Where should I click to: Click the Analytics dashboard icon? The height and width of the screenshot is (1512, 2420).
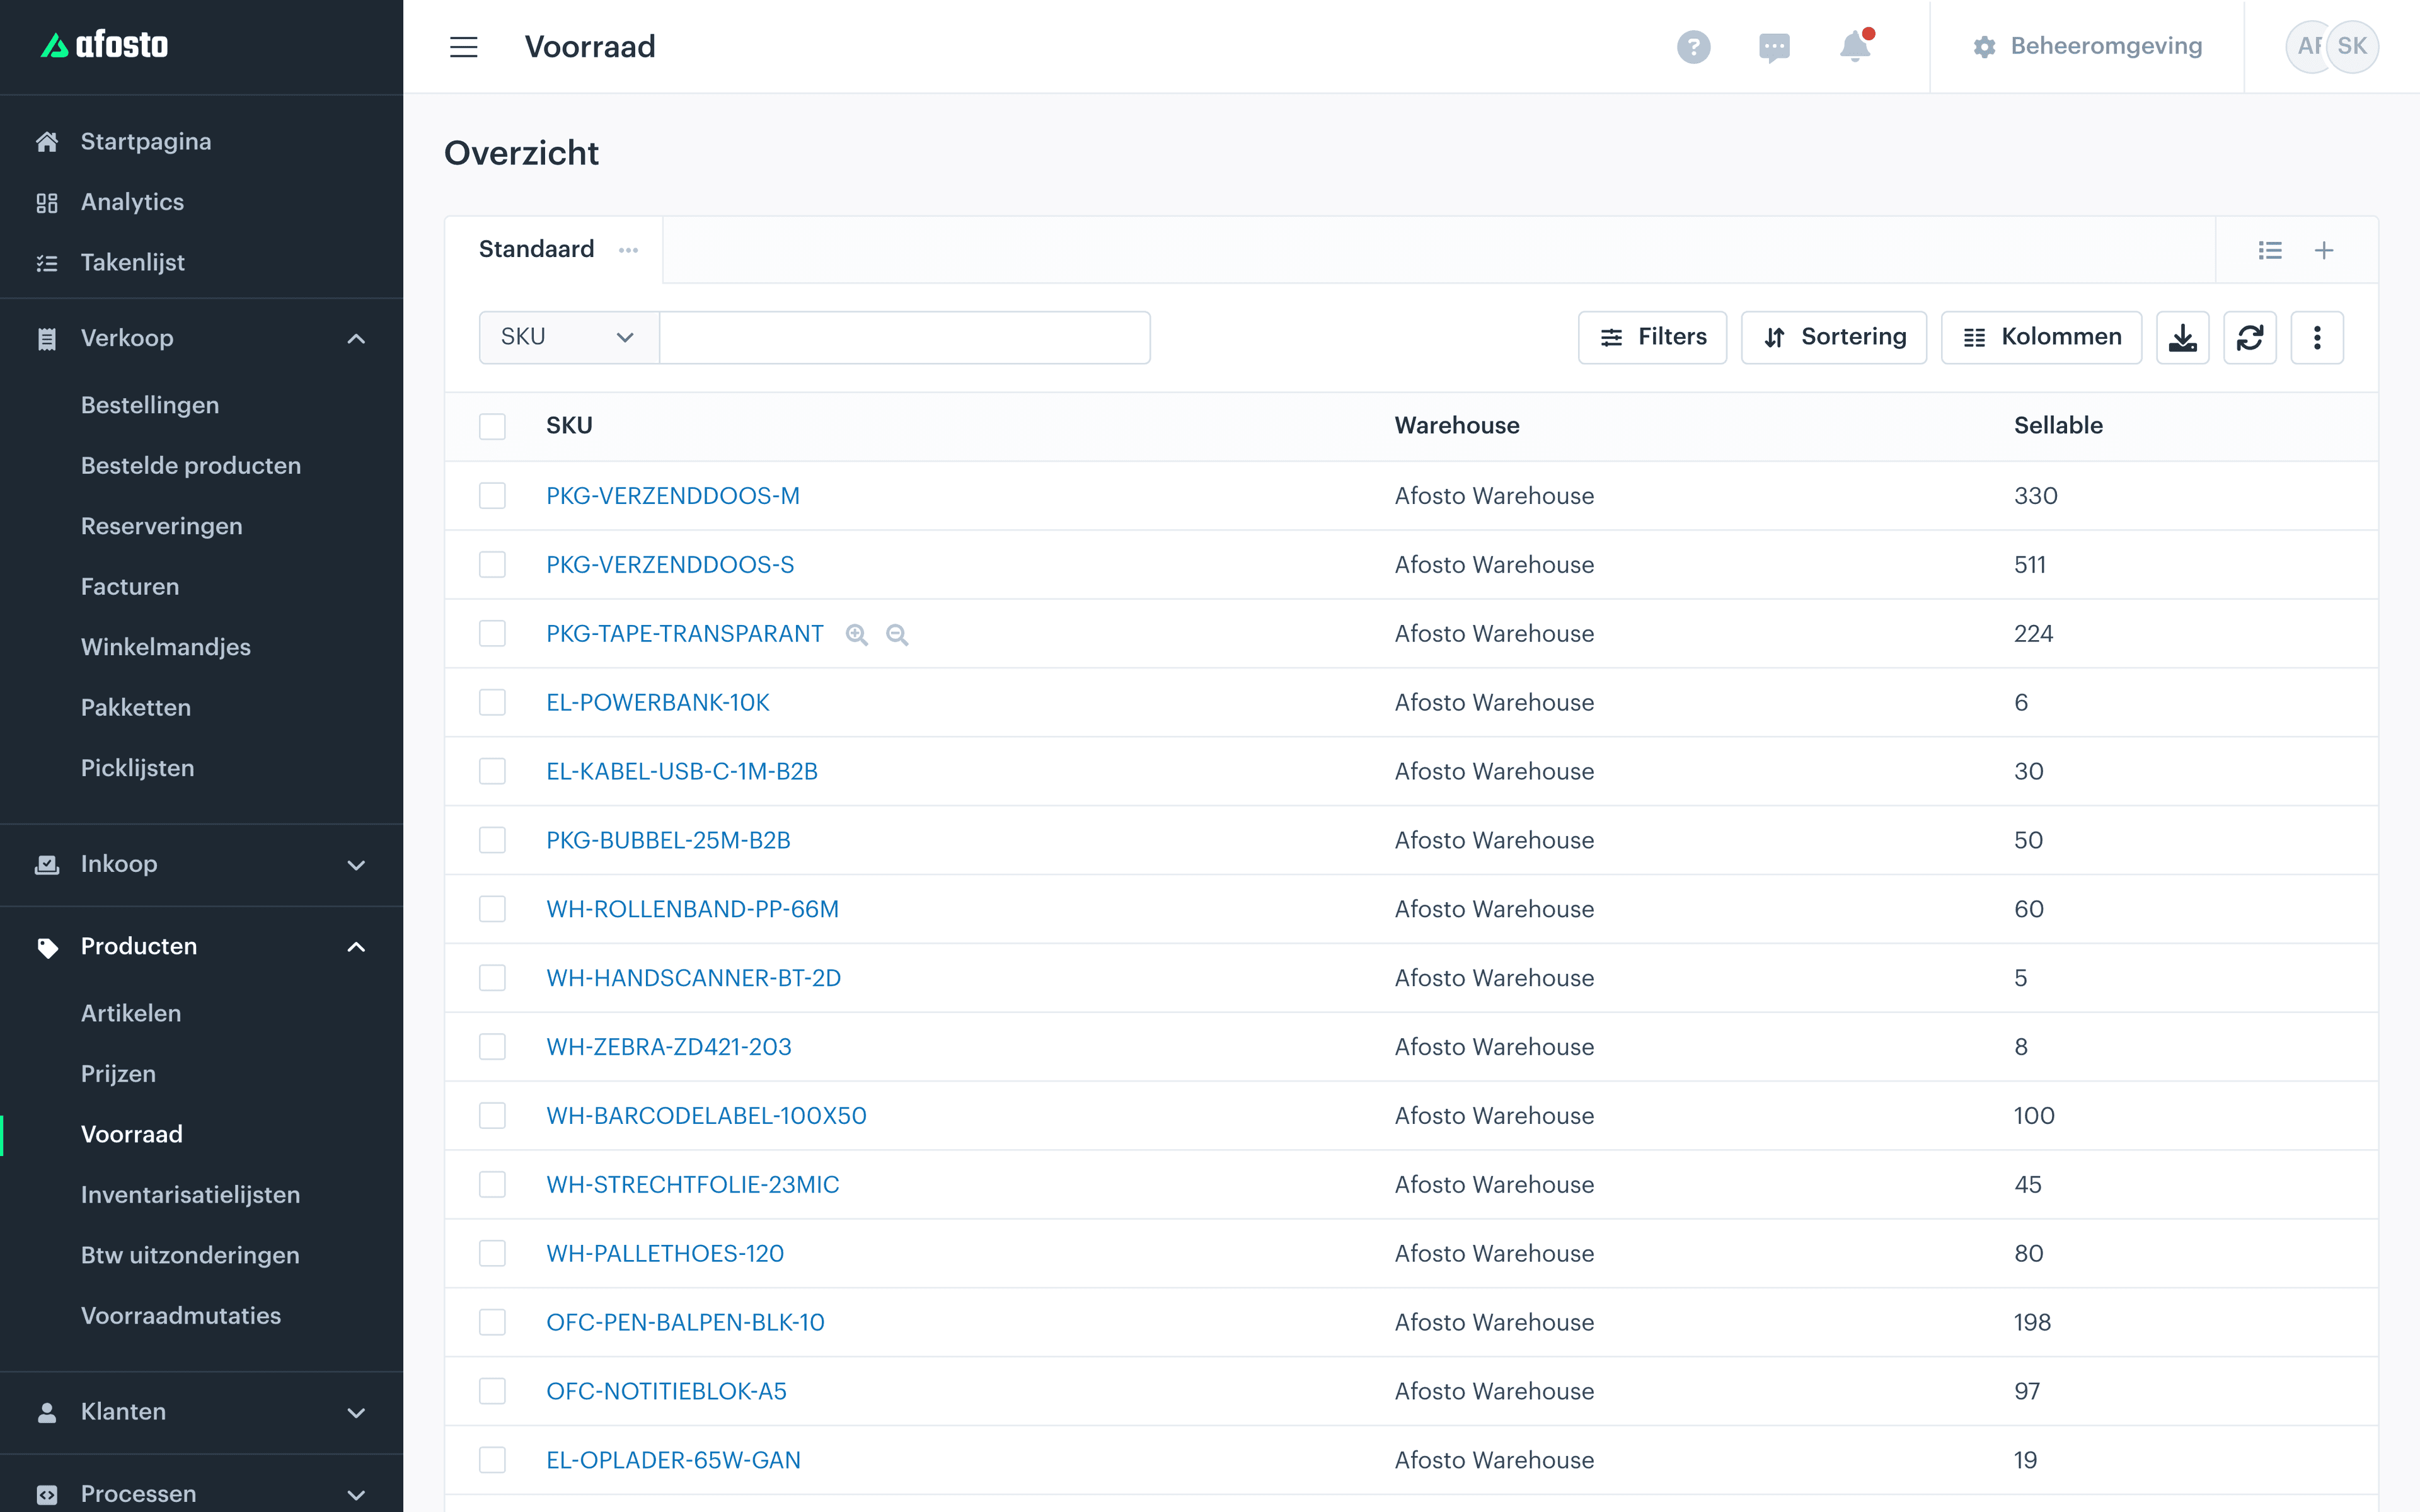tap(47, 202)
